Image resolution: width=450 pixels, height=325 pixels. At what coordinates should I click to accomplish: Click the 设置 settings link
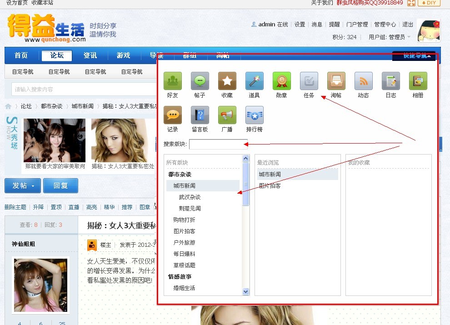(300, 25)
